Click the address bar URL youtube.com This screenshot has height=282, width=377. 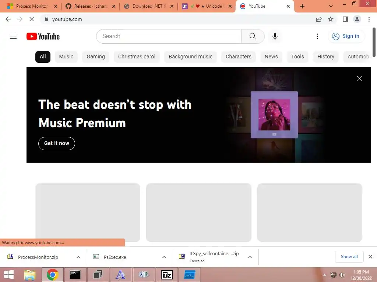click(x=67, y=19)
